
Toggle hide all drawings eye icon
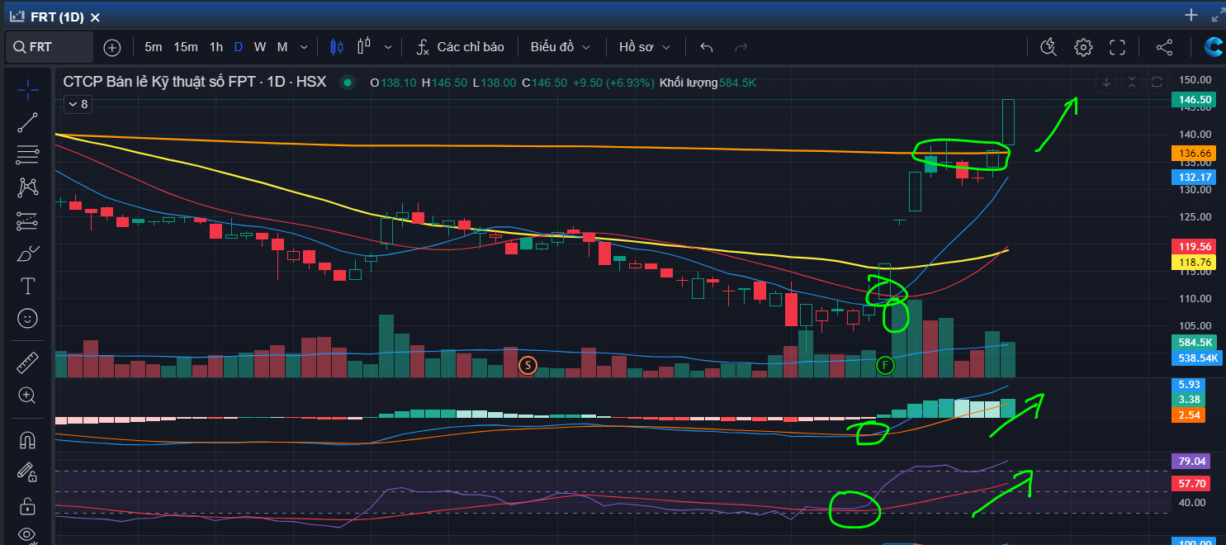(28, 535)
